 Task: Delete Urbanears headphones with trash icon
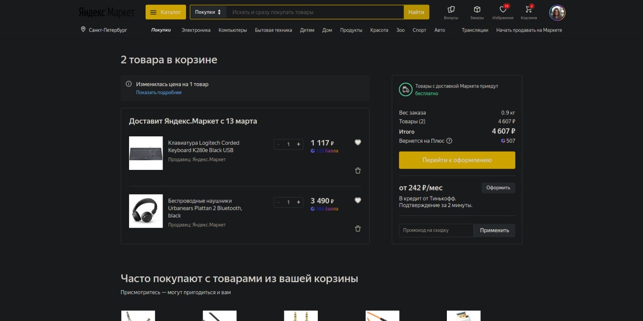(x=358, y=228)
